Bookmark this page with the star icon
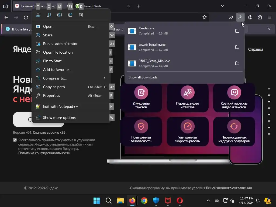This screenshot has height=207, width=276. click(x=204, y=17)
